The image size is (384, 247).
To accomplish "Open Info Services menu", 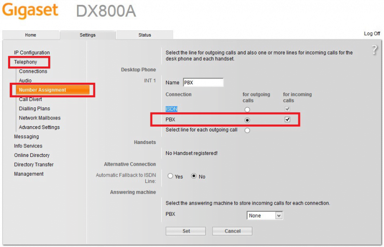I will click(x=28, y=146).
